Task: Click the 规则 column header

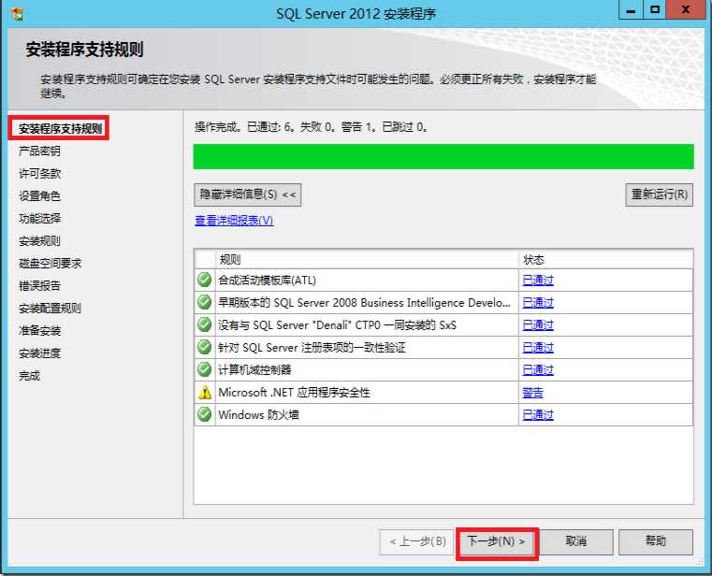Action: pos(367,260)
